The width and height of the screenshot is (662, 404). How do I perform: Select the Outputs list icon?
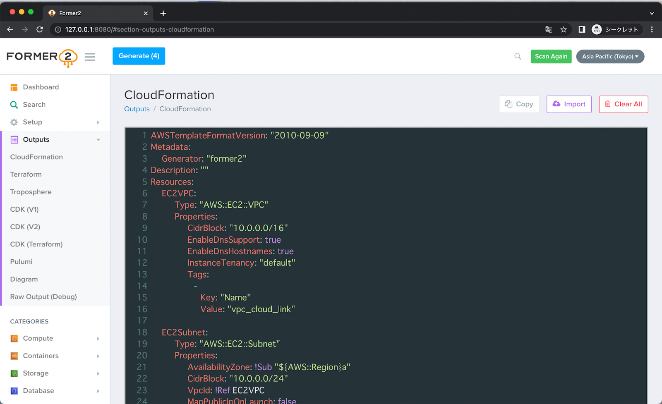(14, 139)
